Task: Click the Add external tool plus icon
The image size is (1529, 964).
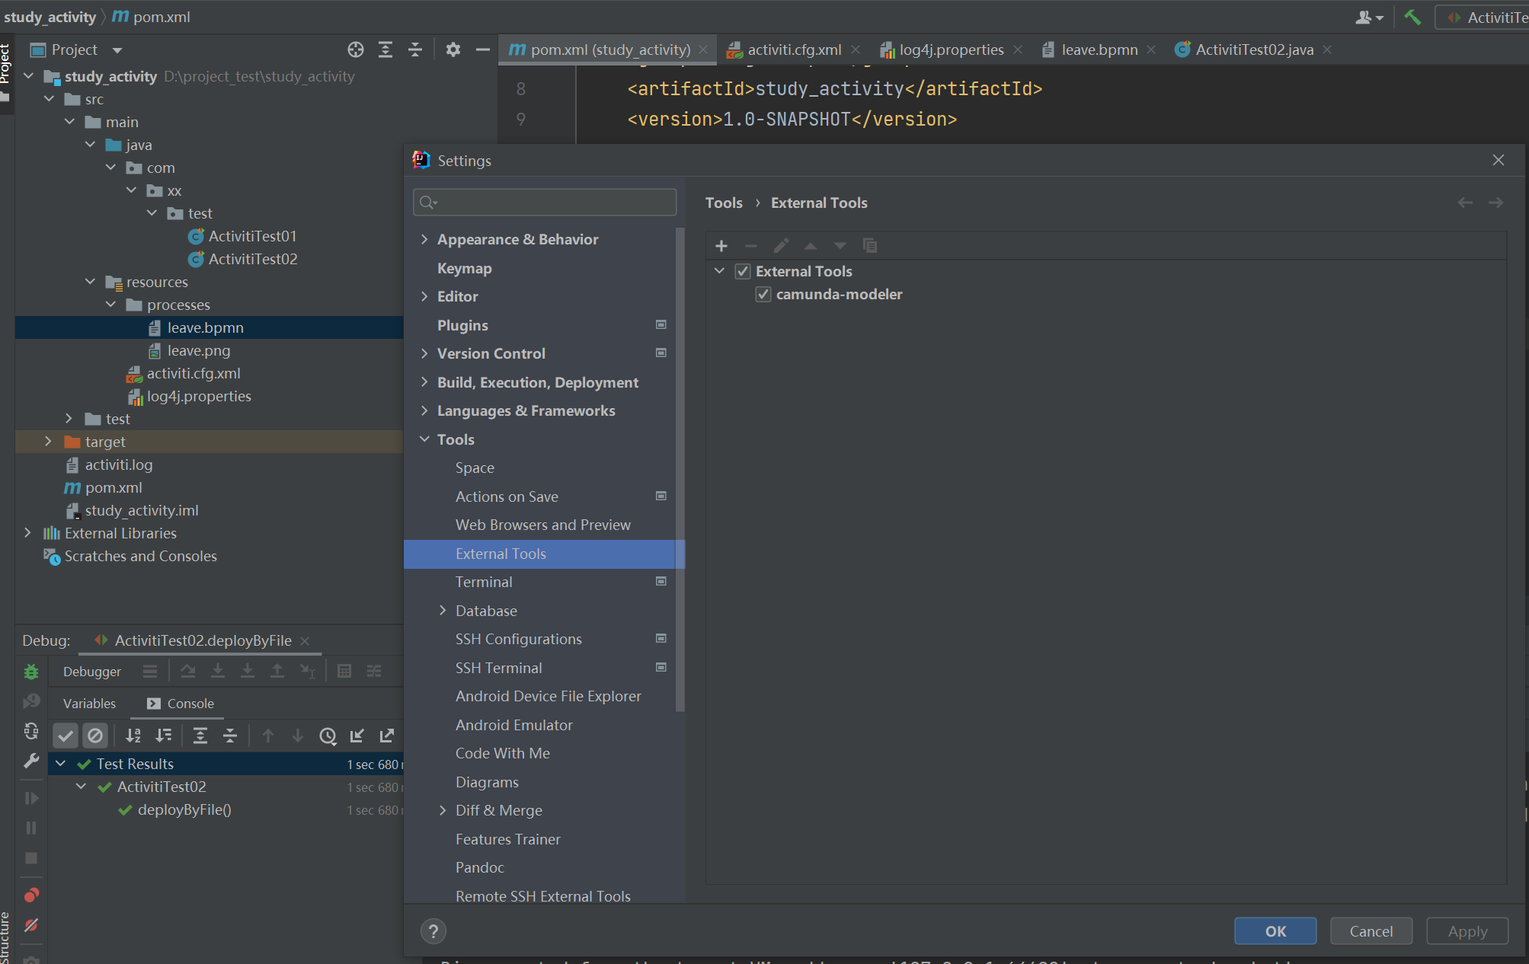Action: pyautogui.click(x=721, y=246)
